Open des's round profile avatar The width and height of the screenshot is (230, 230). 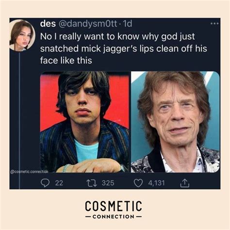[22, 35]
